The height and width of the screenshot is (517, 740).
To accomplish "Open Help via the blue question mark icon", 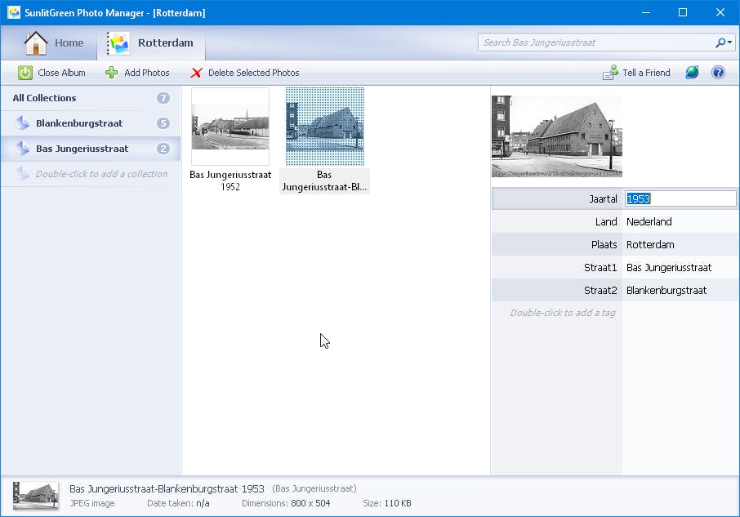I will click(x=718, y=72).
